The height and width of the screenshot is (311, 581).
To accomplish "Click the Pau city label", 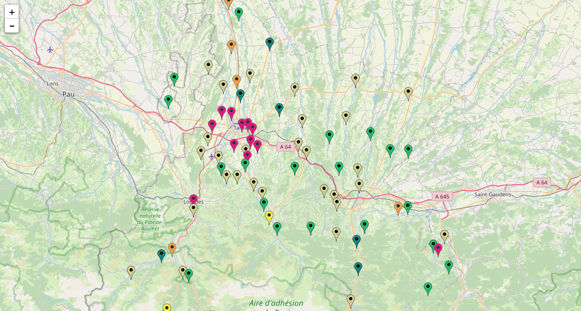I will [68, 94].
